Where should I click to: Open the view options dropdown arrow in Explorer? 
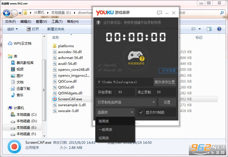coord(200,29)
